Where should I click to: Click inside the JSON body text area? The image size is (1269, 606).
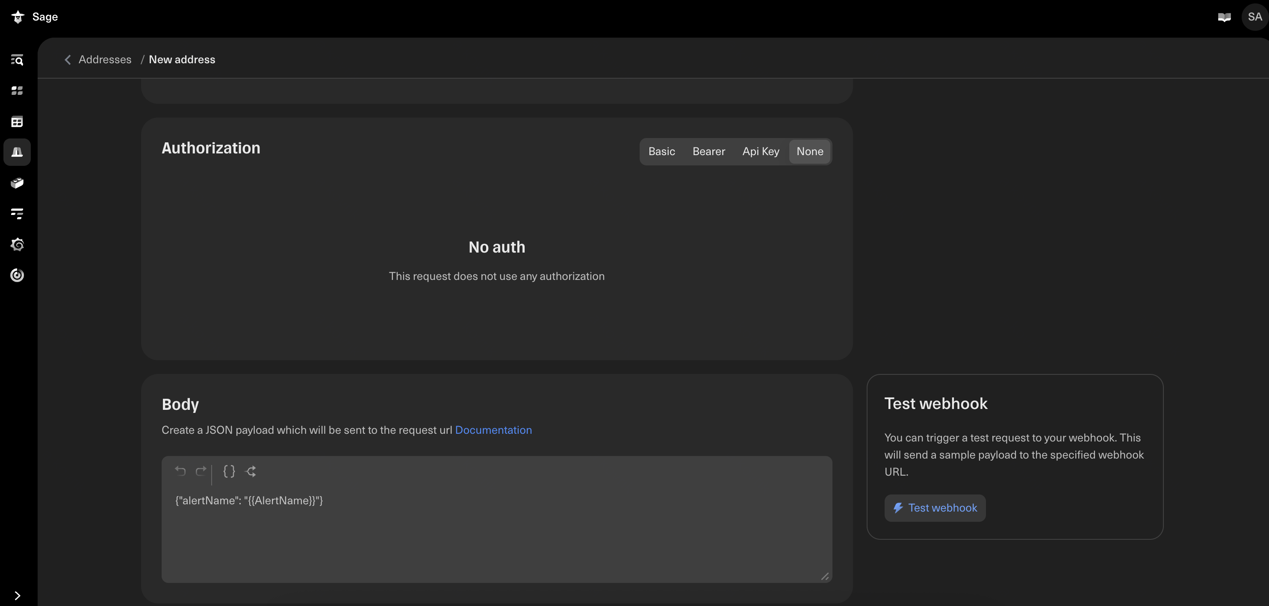click(x=496, y=519)
